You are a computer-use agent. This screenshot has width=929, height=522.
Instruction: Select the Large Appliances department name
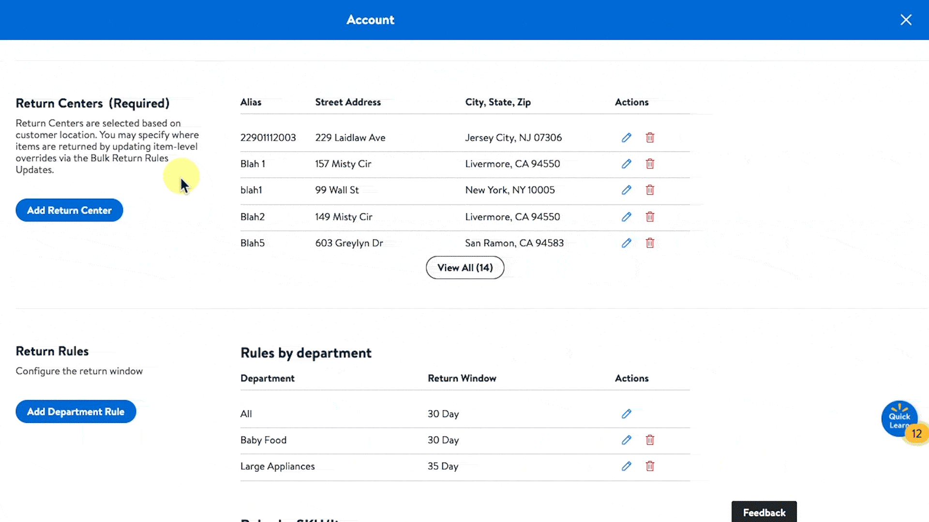coord(277,466)
